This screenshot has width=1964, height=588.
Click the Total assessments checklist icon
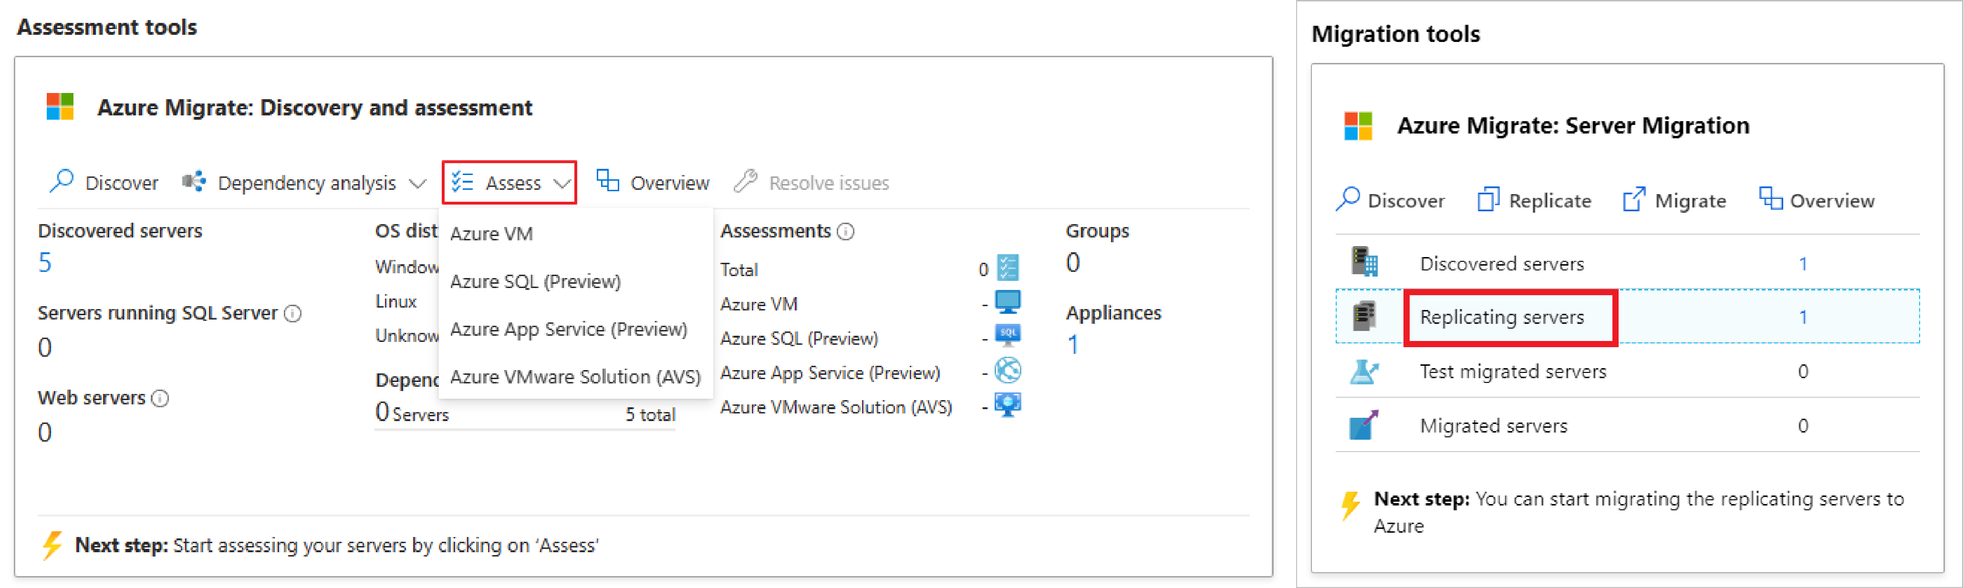click(1008, 268)
